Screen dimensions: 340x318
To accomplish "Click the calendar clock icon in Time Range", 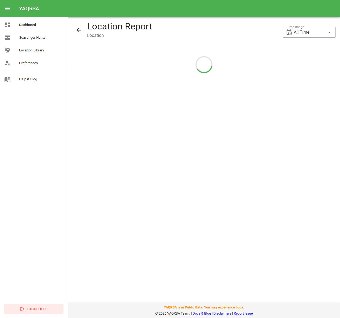I will pyautogui.click(x=289, y=32).
